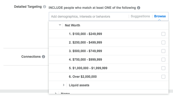Viewport: 173px width, 97px height.
Task: Tick the $750,000 - $999,999 checkbox
Action: [x=163, y=60]
